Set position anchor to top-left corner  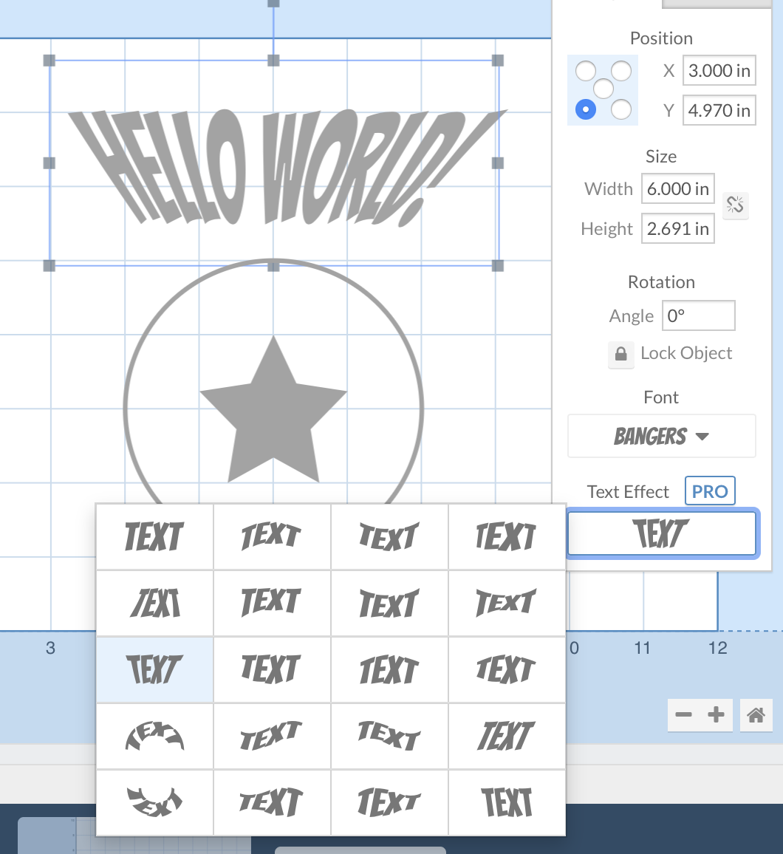586,71
